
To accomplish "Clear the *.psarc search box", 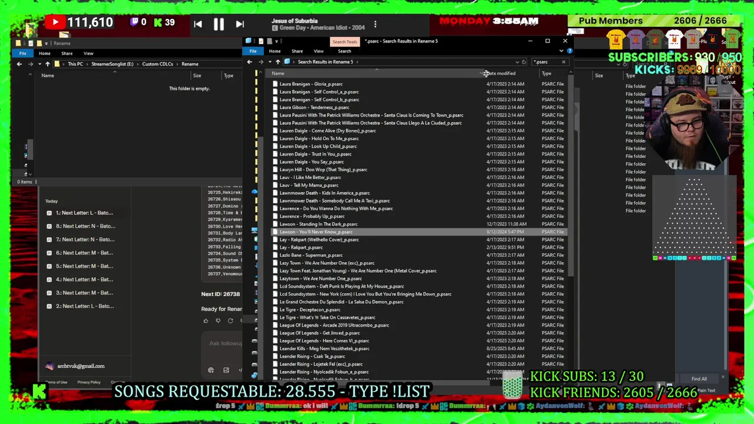I will 563,62.
